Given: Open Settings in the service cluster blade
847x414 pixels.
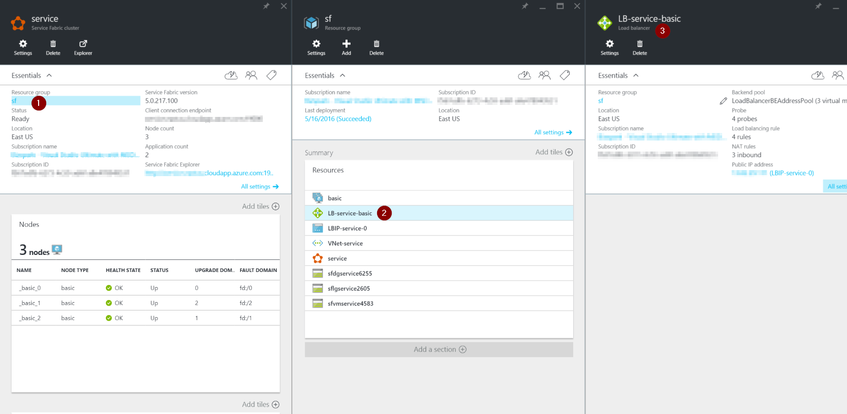Looking at the screenshot, I should click(x=23, y=47).
